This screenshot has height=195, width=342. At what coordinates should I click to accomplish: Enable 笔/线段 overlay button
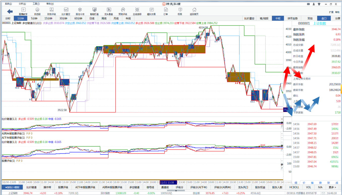(264, 18)
